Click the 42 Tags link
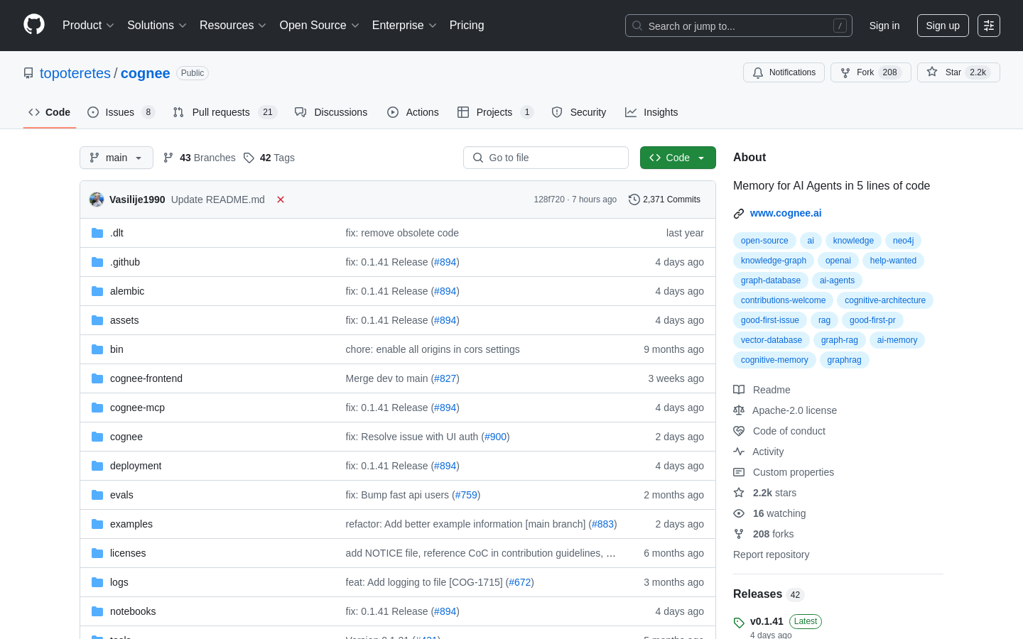The width and height of the screenshot is (1023, 639). [x=269, y=158]
